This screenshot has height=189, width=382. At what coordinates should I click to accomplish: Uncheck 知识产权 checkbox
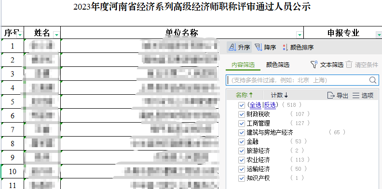[x=242, y=178]
